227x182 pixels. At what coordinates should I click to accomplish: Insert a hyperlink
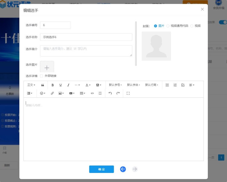point(52,93)
